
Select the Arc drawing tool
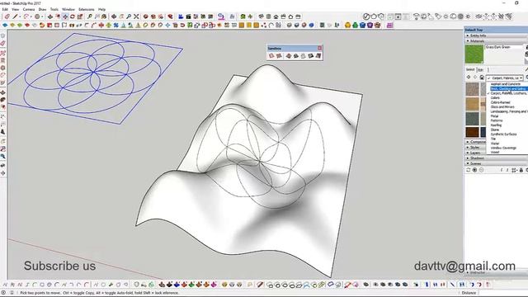[x=26, y=16]
